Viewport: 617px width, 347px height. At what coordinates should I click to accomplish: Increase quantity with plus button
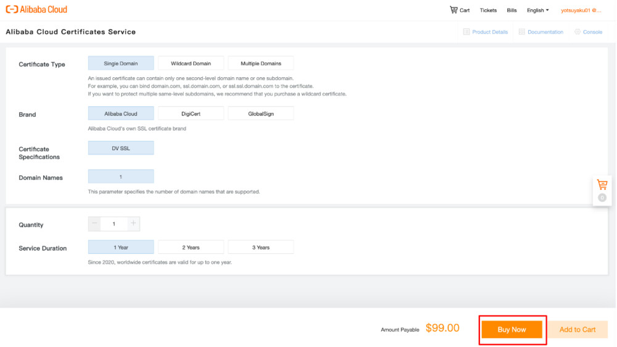[133, 224]
